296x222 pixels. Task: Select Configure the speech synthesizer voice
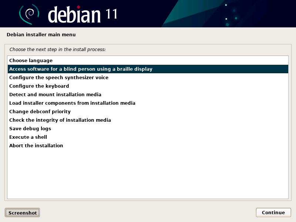(x=148, y=77)
